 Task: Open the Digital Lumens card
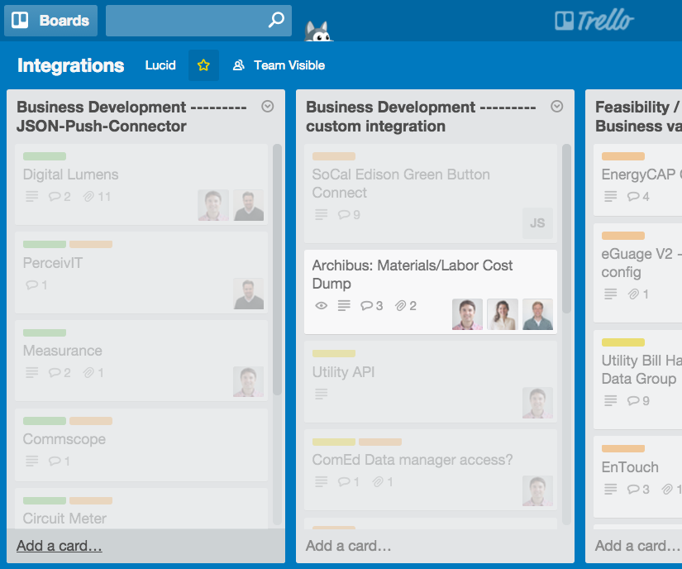(x=141, y=184)
